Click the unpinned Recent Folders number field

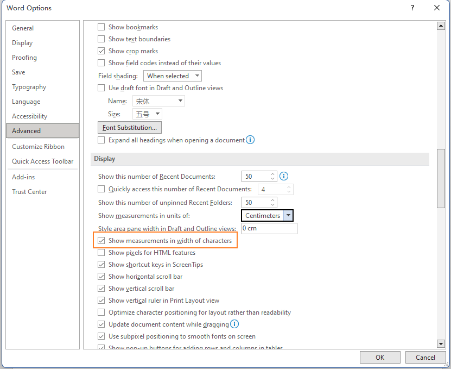[x=256, y=202]
